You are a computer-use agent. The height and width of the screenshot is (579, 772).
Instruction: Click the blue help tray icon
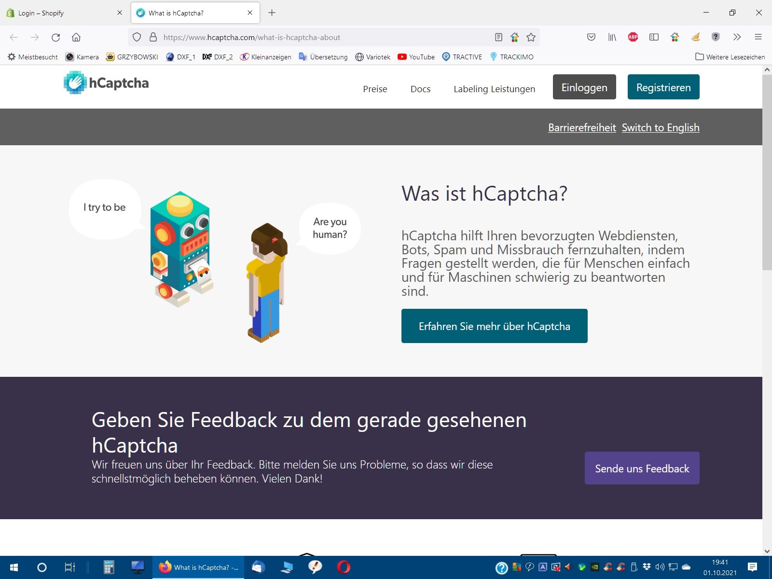[x=502, y=568]
